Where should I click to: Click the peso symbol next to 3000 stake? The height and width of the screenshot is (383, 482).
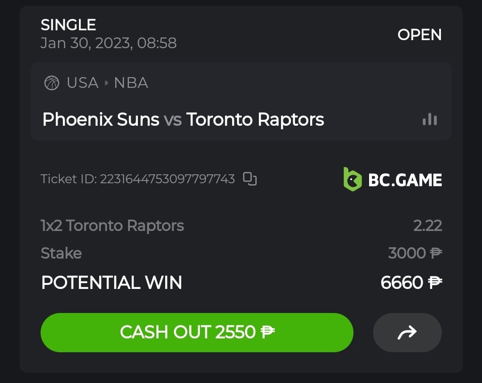(x=436, y=253)
